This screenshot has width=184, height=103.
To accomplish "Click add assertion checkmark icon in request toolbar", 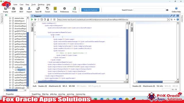I will [x=35, y=19].
